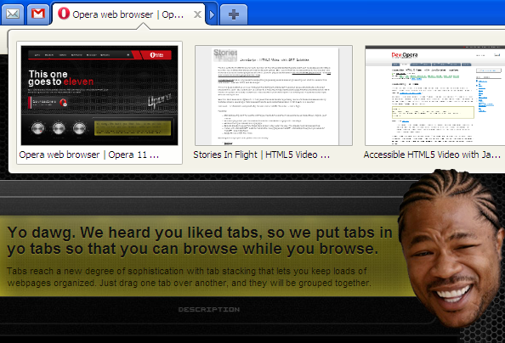Click the Opera logo icon on the active tab
Screen dimensions: 505x343
point(64,14)
